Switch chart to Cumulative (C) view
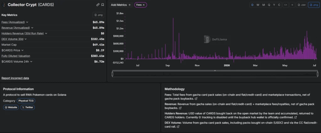Image resolution: width=321 pixels, height=133 pixels. point(279,5)
